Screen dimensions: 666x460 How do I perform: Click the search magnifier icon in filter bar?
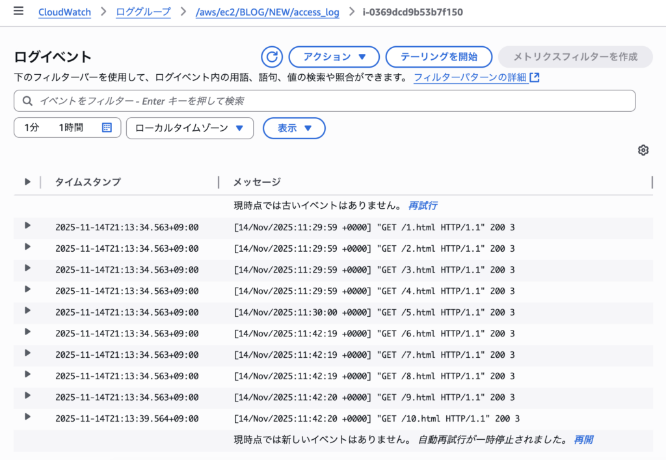point(27,101)
